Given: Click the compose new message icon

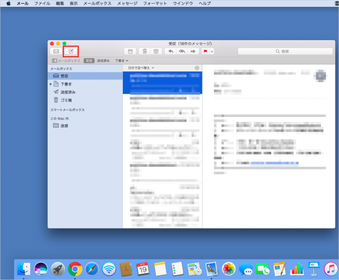Looking at the screenshot, I should pos(70,51).
